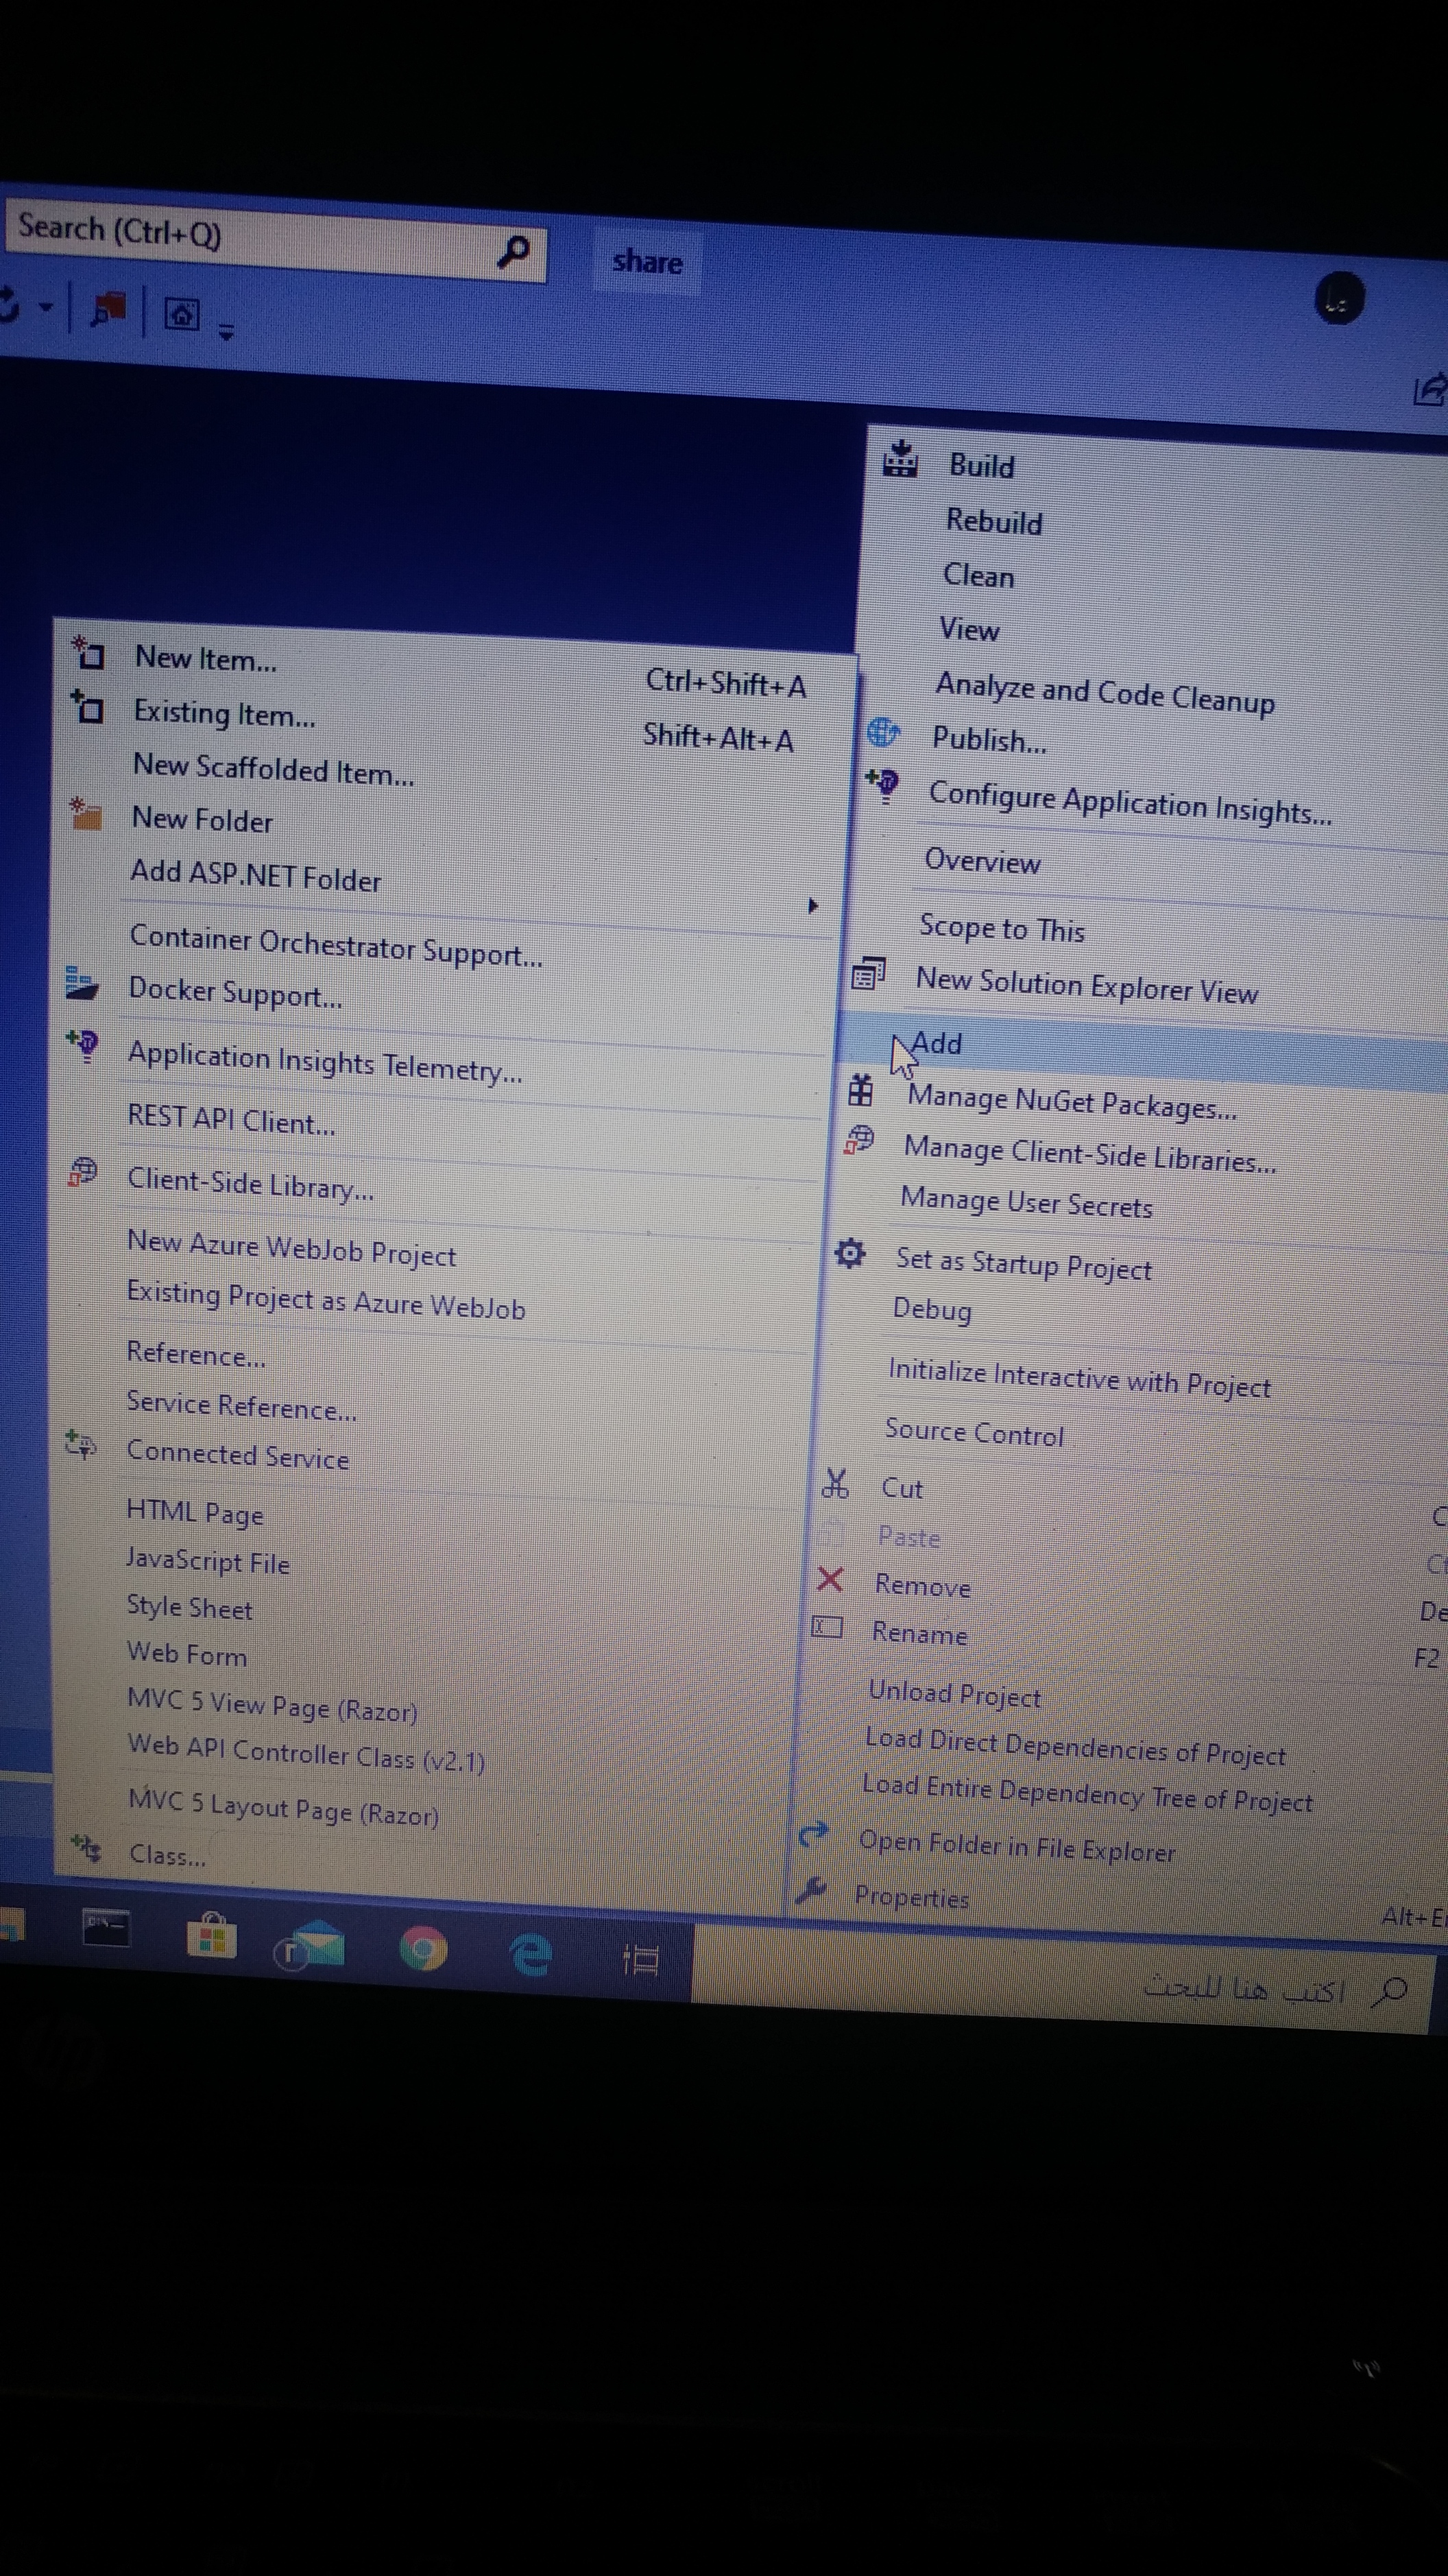
Task: Open Chrome from the taskbar
Action: pyautogui.click(x=424, y=1948)
